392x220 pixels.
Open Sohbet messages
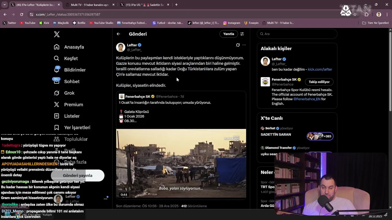pyautogui.click(x=67, y=81)
